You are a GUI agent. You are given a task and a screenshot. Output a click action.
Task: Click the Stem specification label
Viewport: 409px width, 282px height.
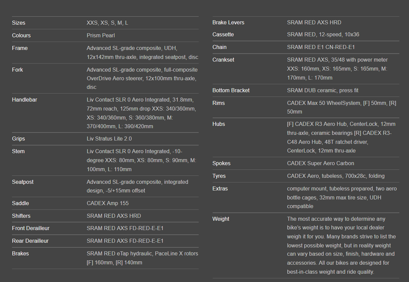pos(18,151)
